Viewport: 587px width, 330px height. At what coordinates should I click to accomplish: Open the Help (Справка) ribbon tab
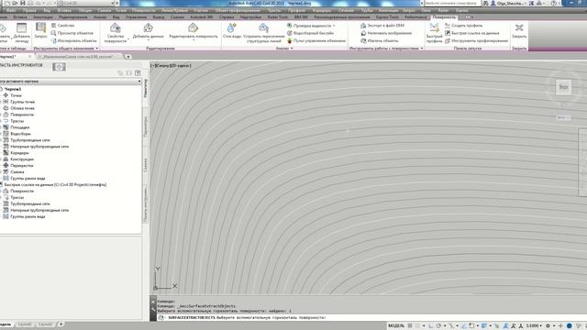[x=227, y=17]
